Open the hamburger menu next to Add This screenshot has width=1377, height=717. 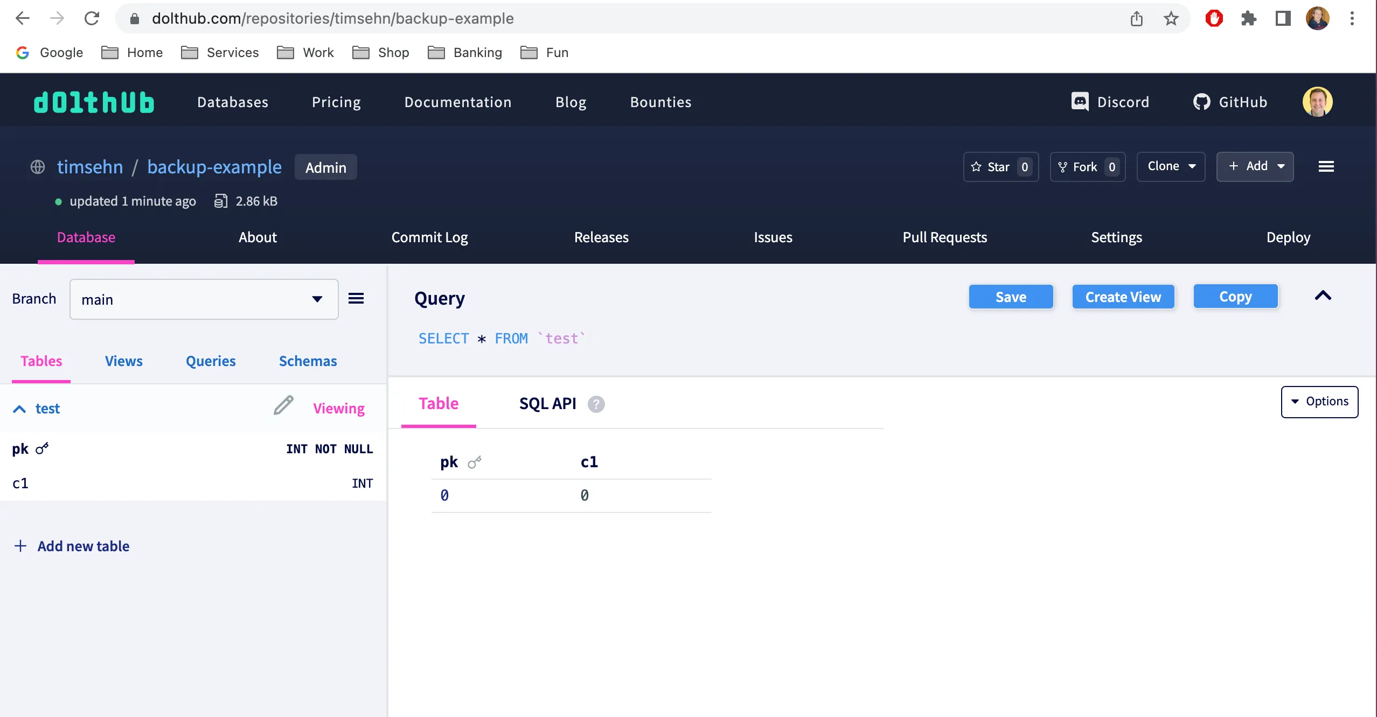1326,167
